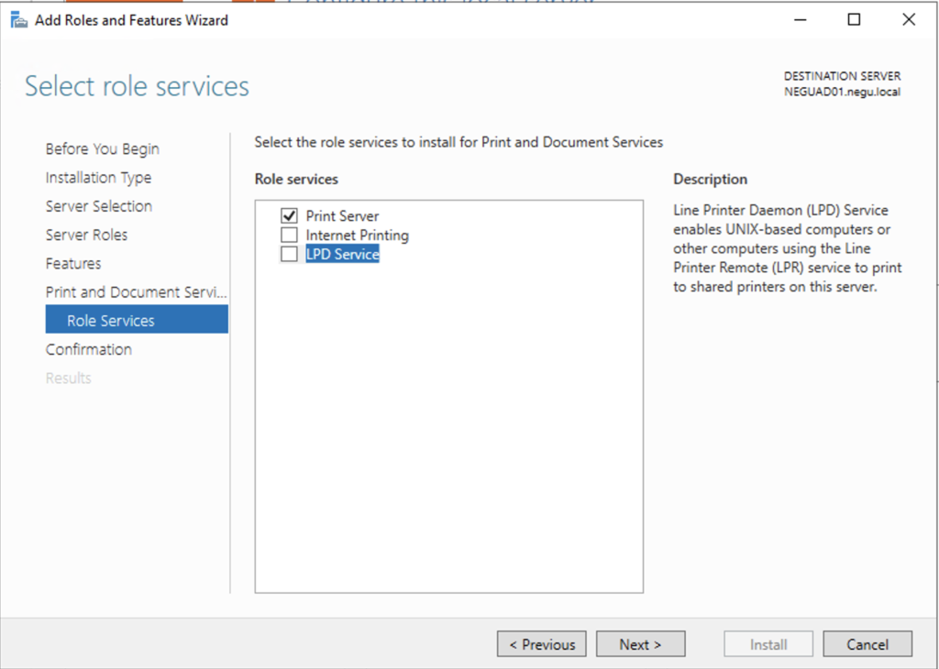Go back to the Before You Begin step

(x=102, y=148)
